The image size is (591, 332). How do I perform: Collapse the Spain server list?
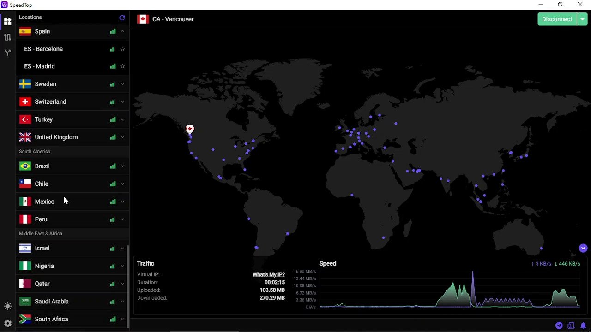click(x=122, y=31)
